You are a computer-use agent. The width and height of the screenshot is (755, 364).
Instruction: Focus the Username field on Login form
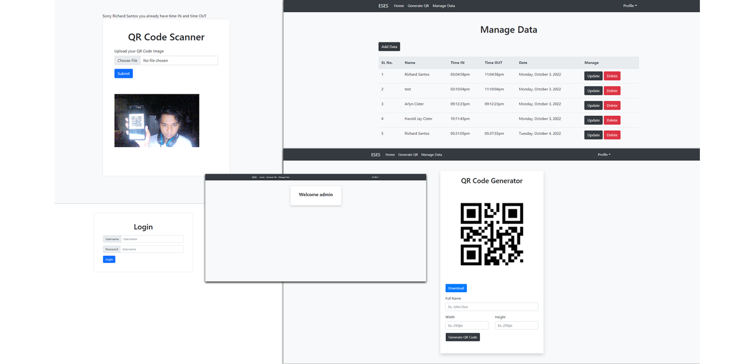pyautogui.click(x=152, y=239)
